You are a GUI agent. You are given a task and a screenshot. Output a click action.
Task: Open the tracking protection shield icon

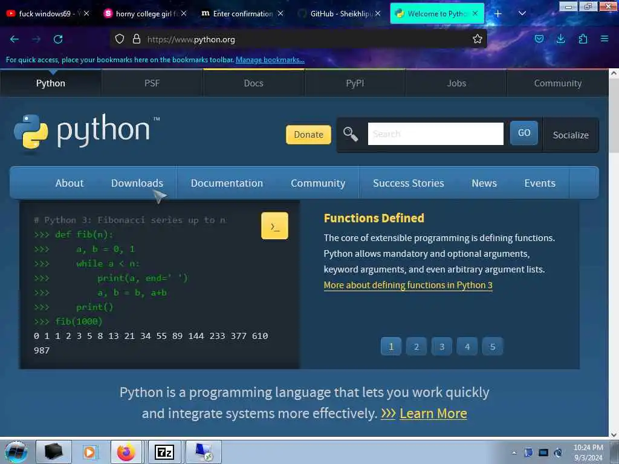[120, 39]
